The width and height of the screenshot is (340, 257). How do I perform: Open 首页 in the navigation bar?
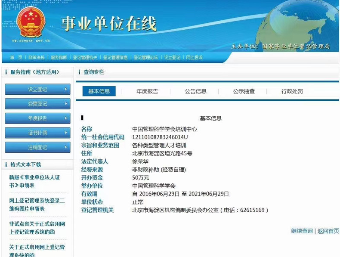click(16, 57)
